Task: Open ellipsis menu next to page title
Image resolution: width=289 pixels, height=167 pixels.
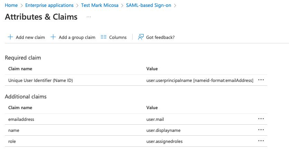Action: [x=89, y=17]
